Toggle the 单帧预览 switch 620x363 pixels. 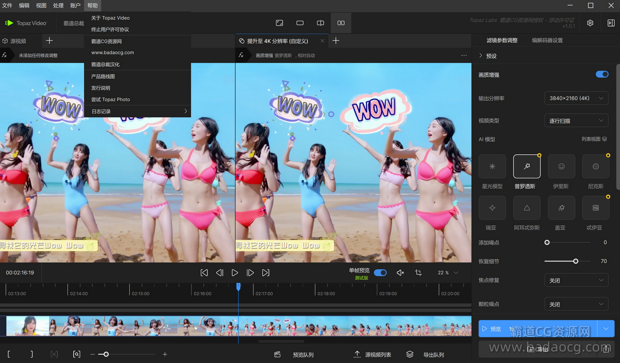point(380,273)
